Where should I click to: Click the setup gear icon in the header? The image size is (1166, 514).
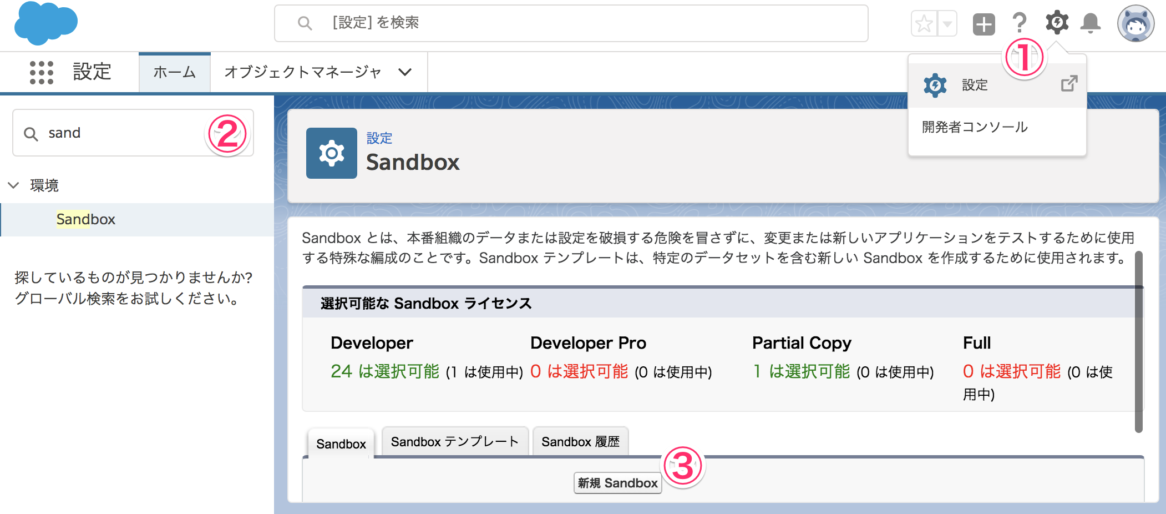point(1057,23)
